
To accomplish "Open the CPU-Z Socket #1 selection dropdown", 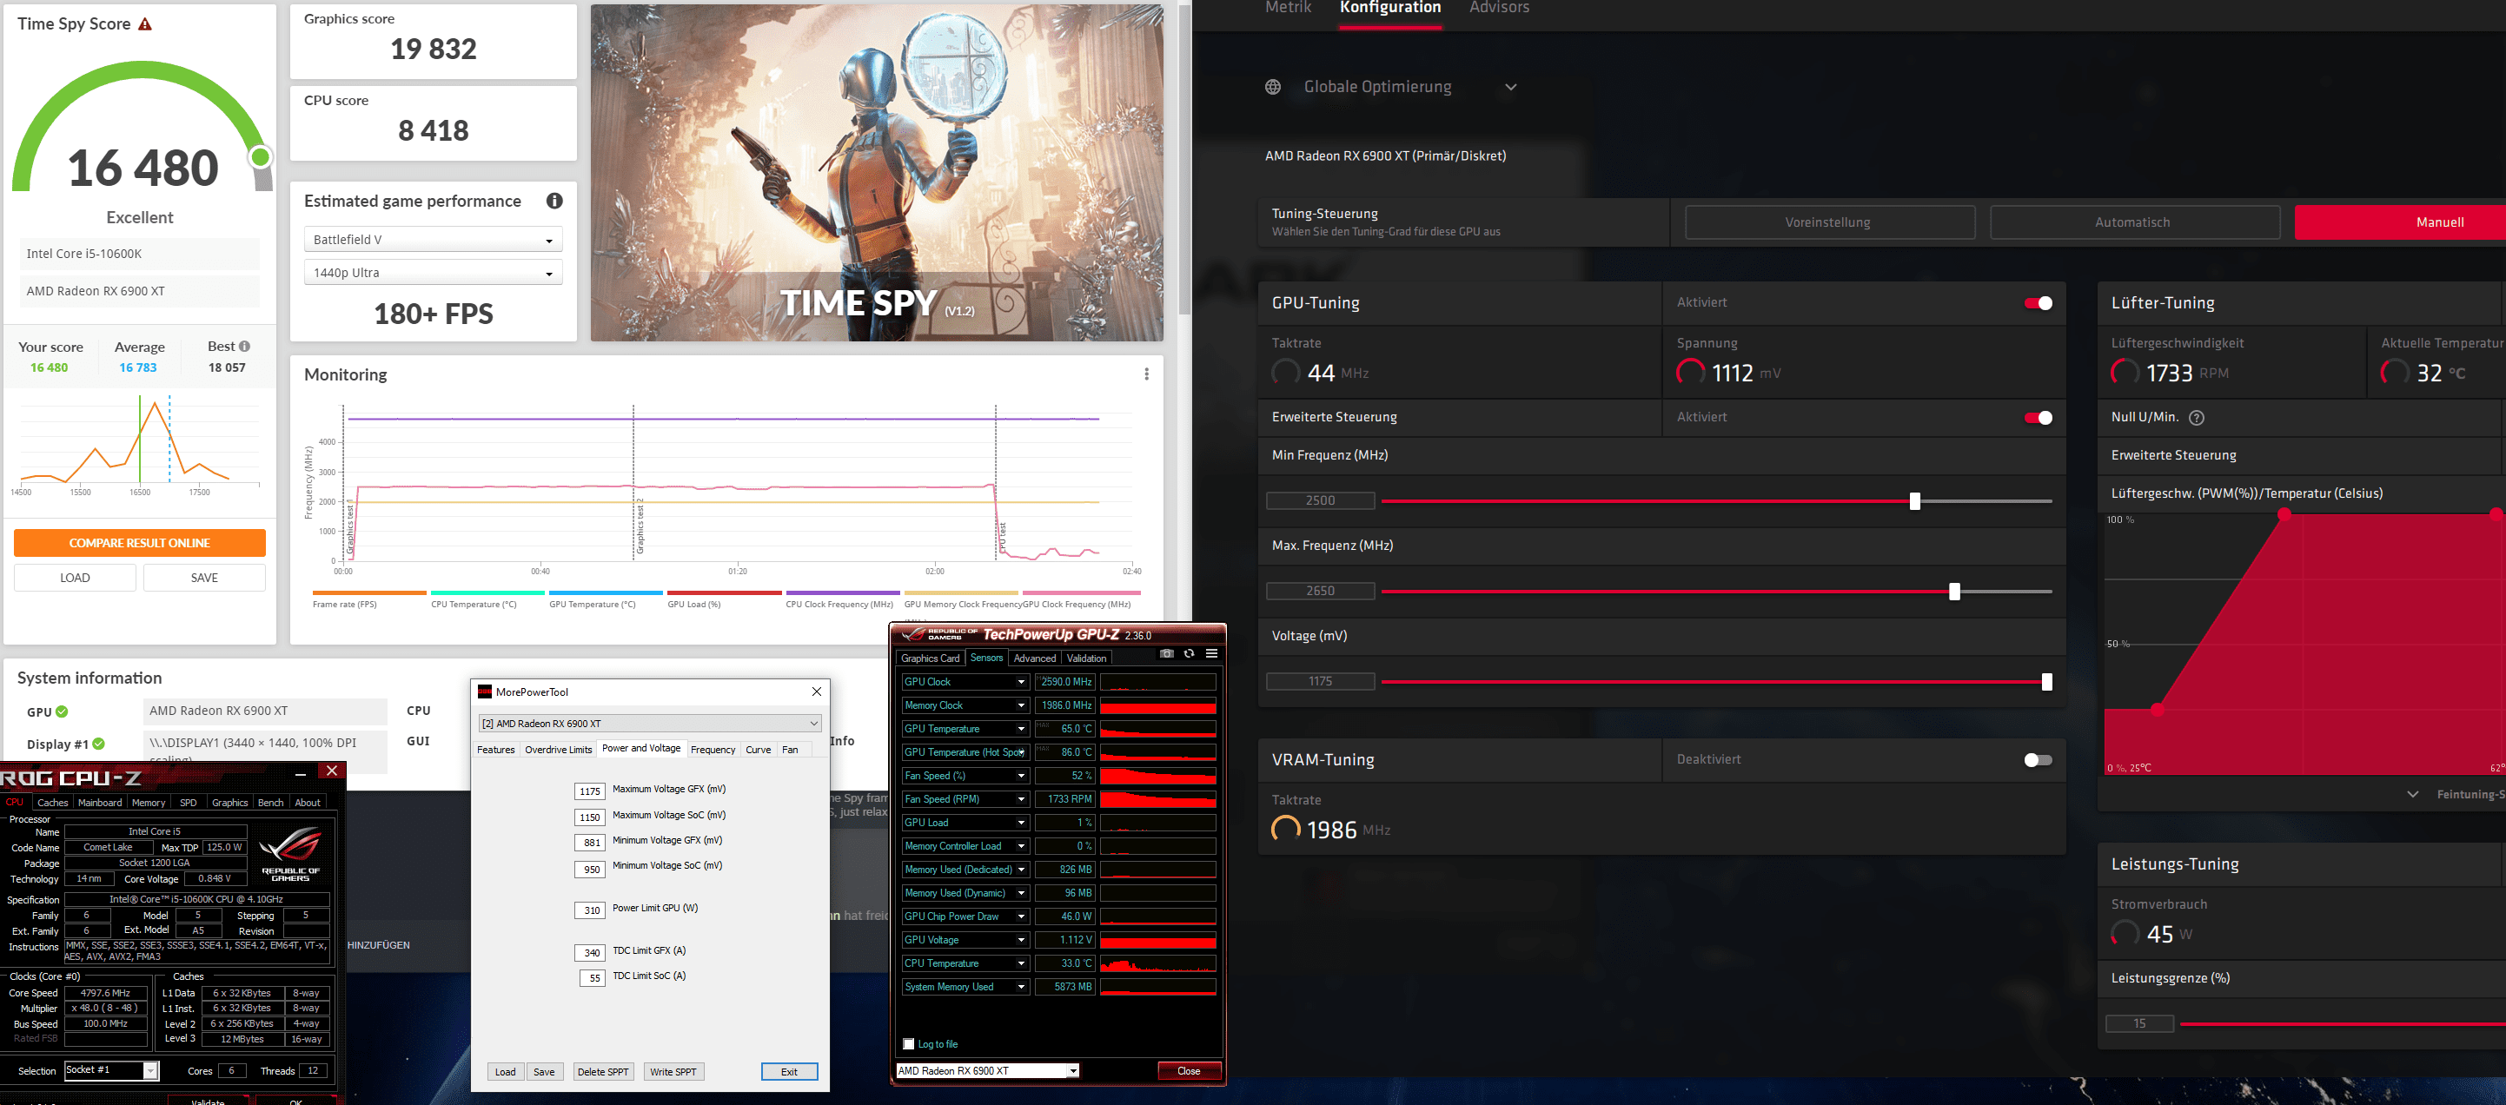I will click(111, 1071).
